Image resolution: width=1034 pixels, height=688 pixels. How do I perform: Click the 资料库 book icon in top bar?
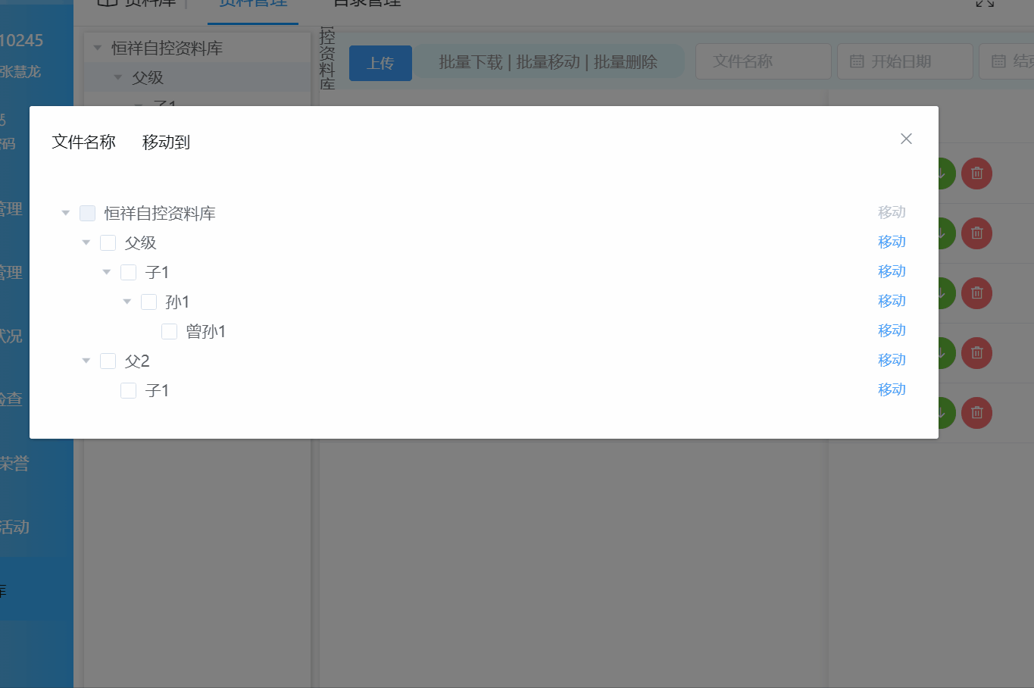point(106,3)
